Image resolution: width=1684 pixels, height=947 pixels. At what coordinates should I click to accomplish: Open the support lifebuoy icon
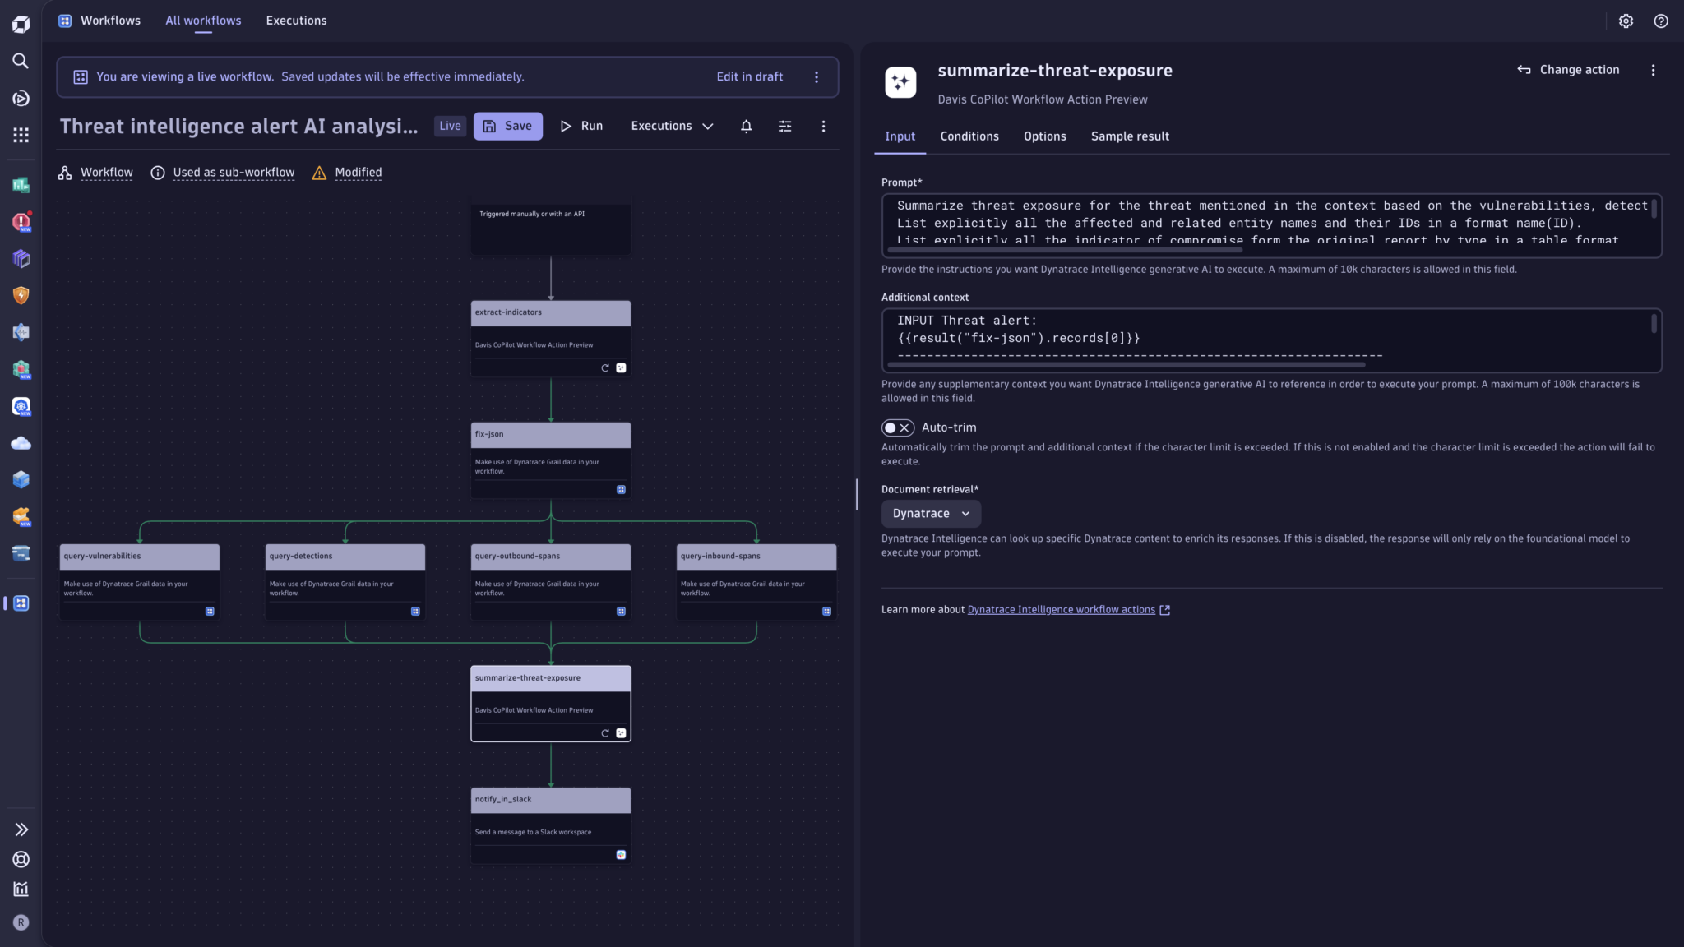coord(21,859)
